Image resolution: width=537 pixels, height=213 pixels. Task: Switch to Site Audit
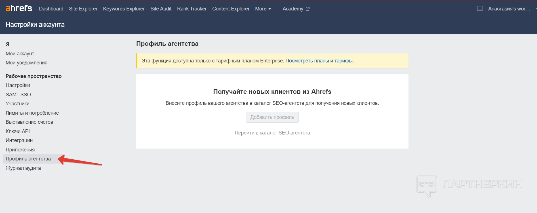pos(161,9)
